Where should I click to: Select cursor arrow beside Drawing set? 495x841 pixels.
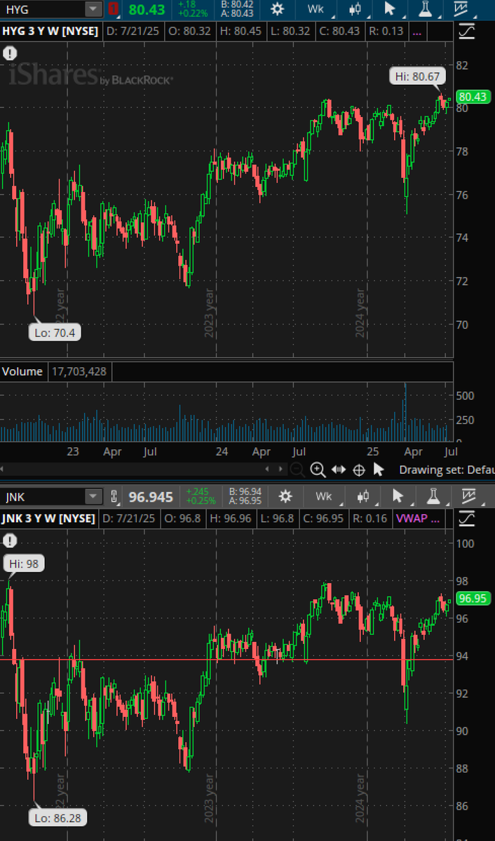coord(379,469)
